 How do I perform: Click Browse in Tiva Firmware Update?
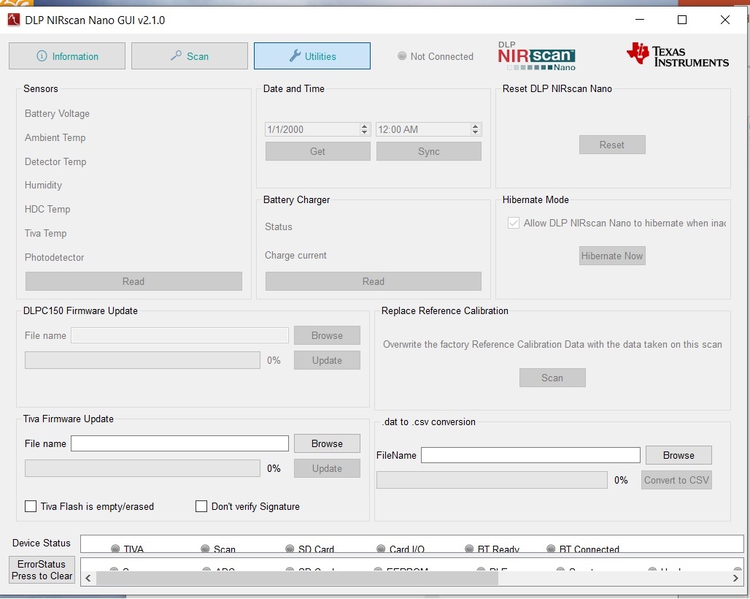click(x=327, y=443)
